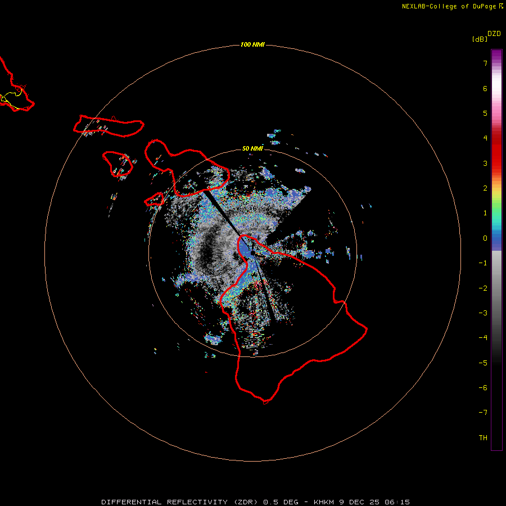Click the 100 NMI range ring label
The image size is (506, 506).
(252, 44)
